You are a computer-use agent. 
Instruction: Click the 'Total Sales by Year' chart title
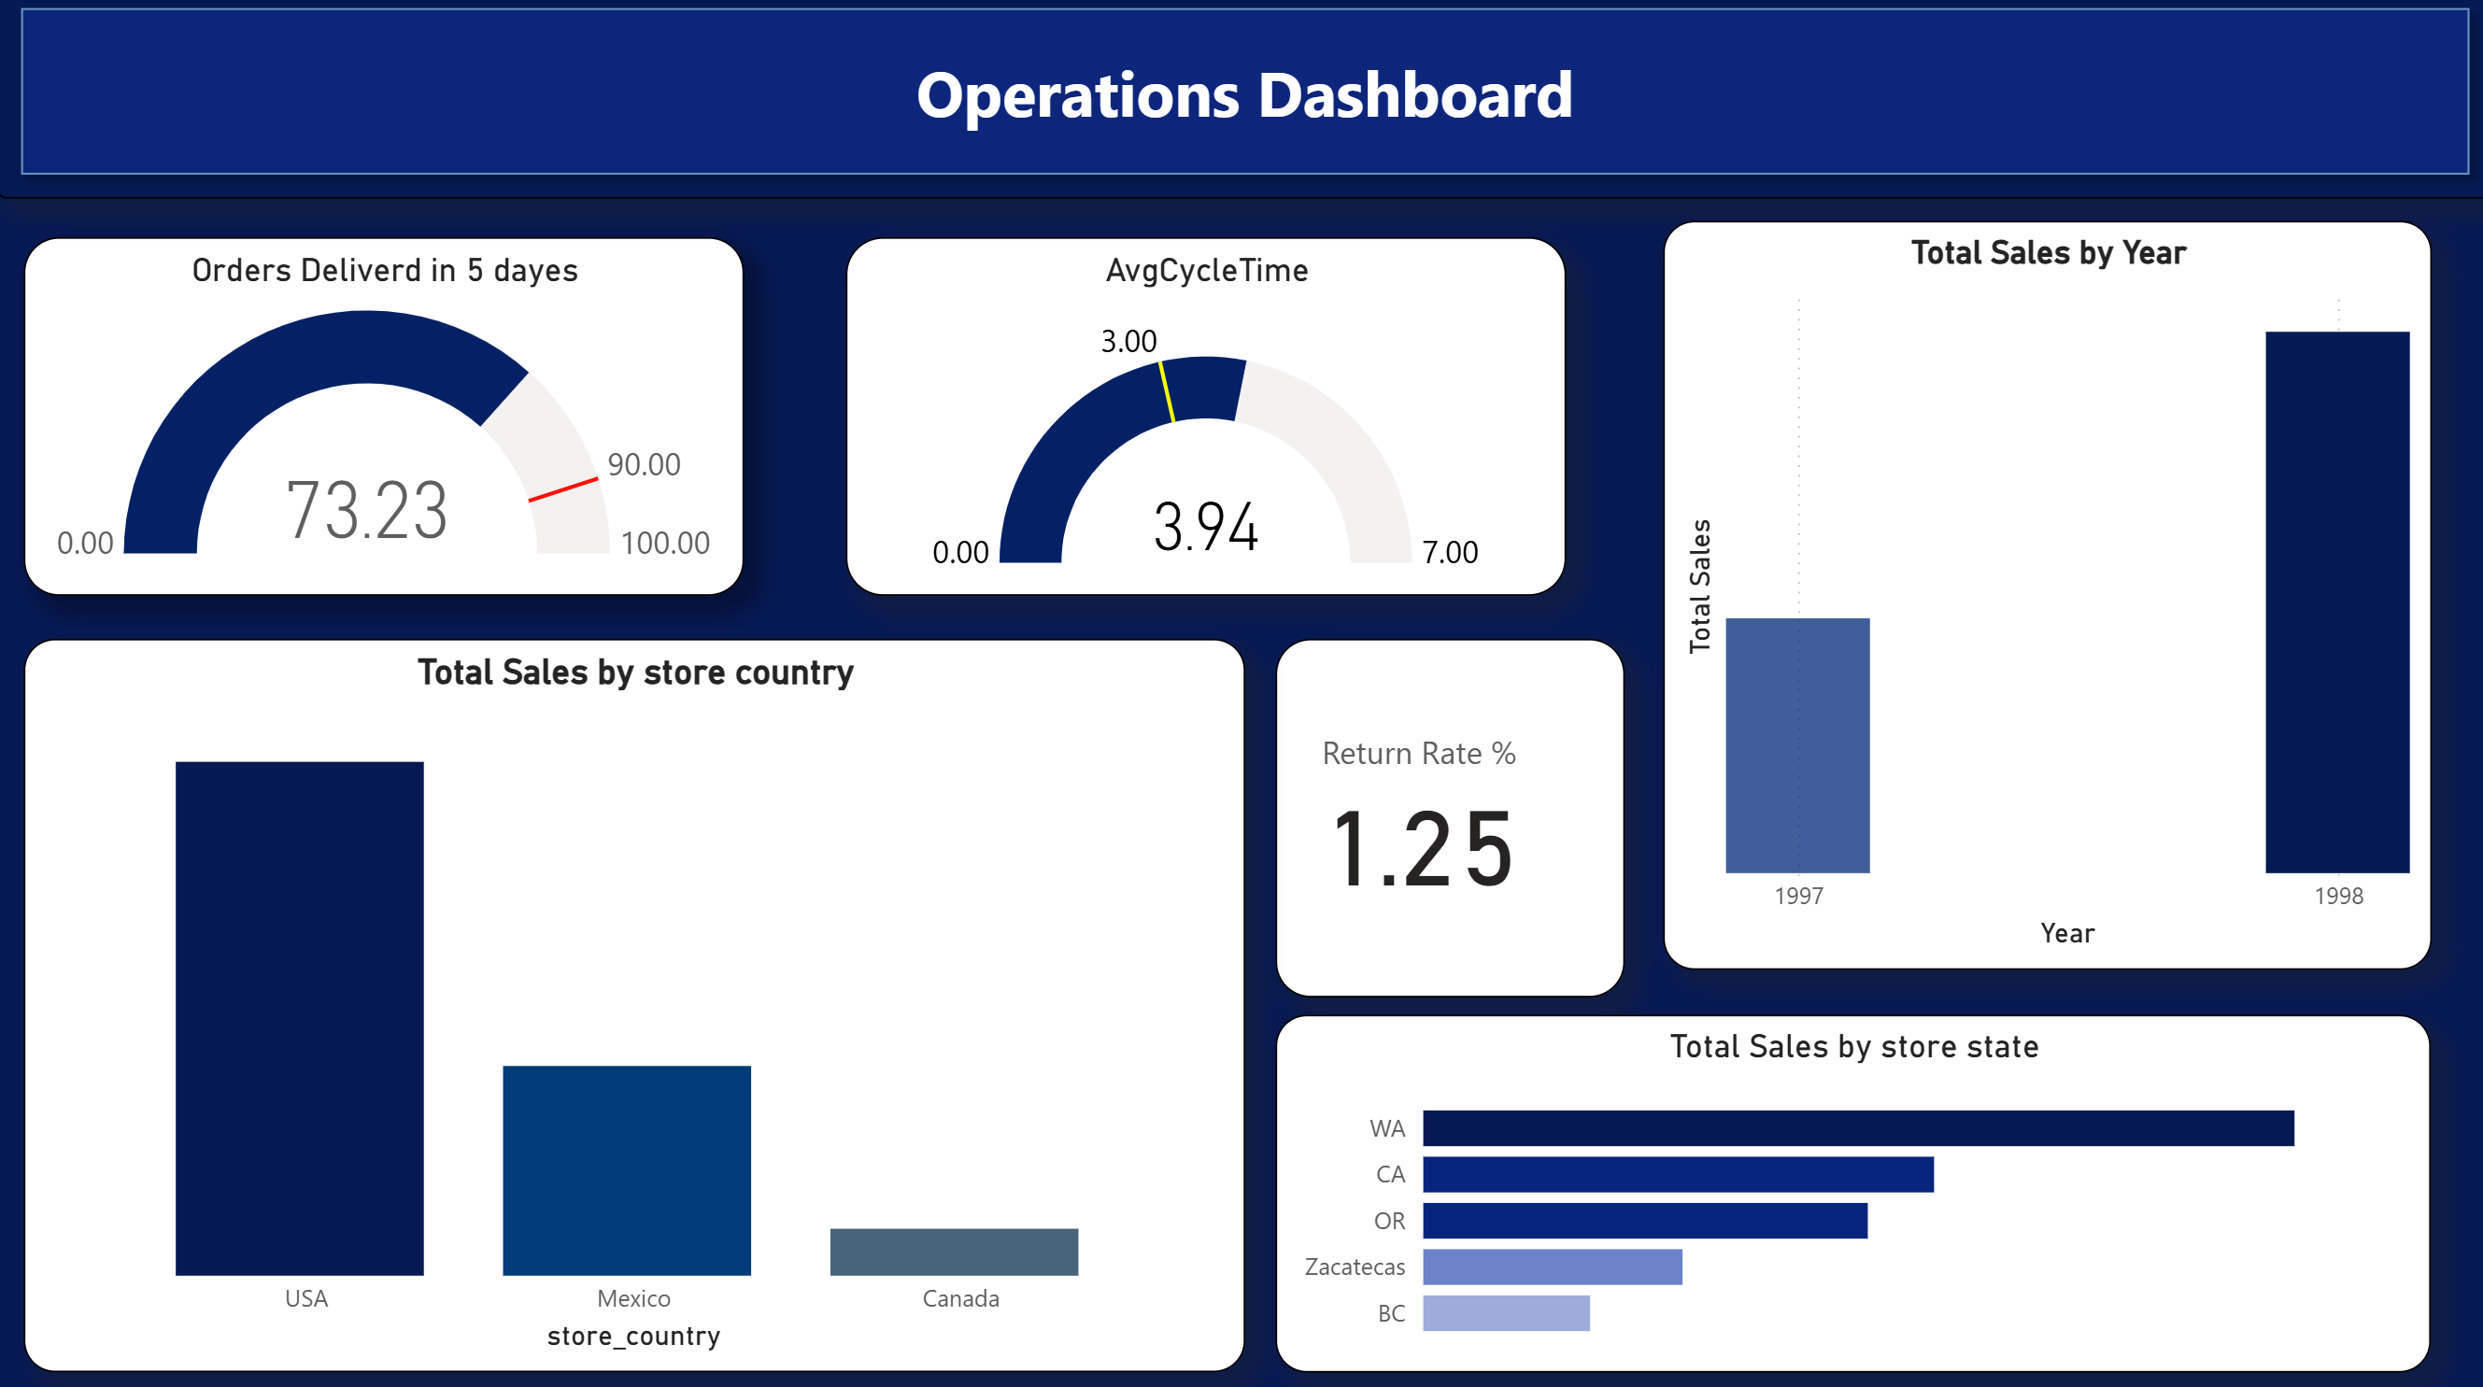[x=2049, y=252]
